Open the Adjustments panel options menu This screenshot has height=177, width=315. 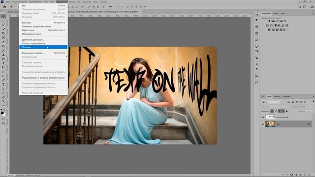coord(313,13)
